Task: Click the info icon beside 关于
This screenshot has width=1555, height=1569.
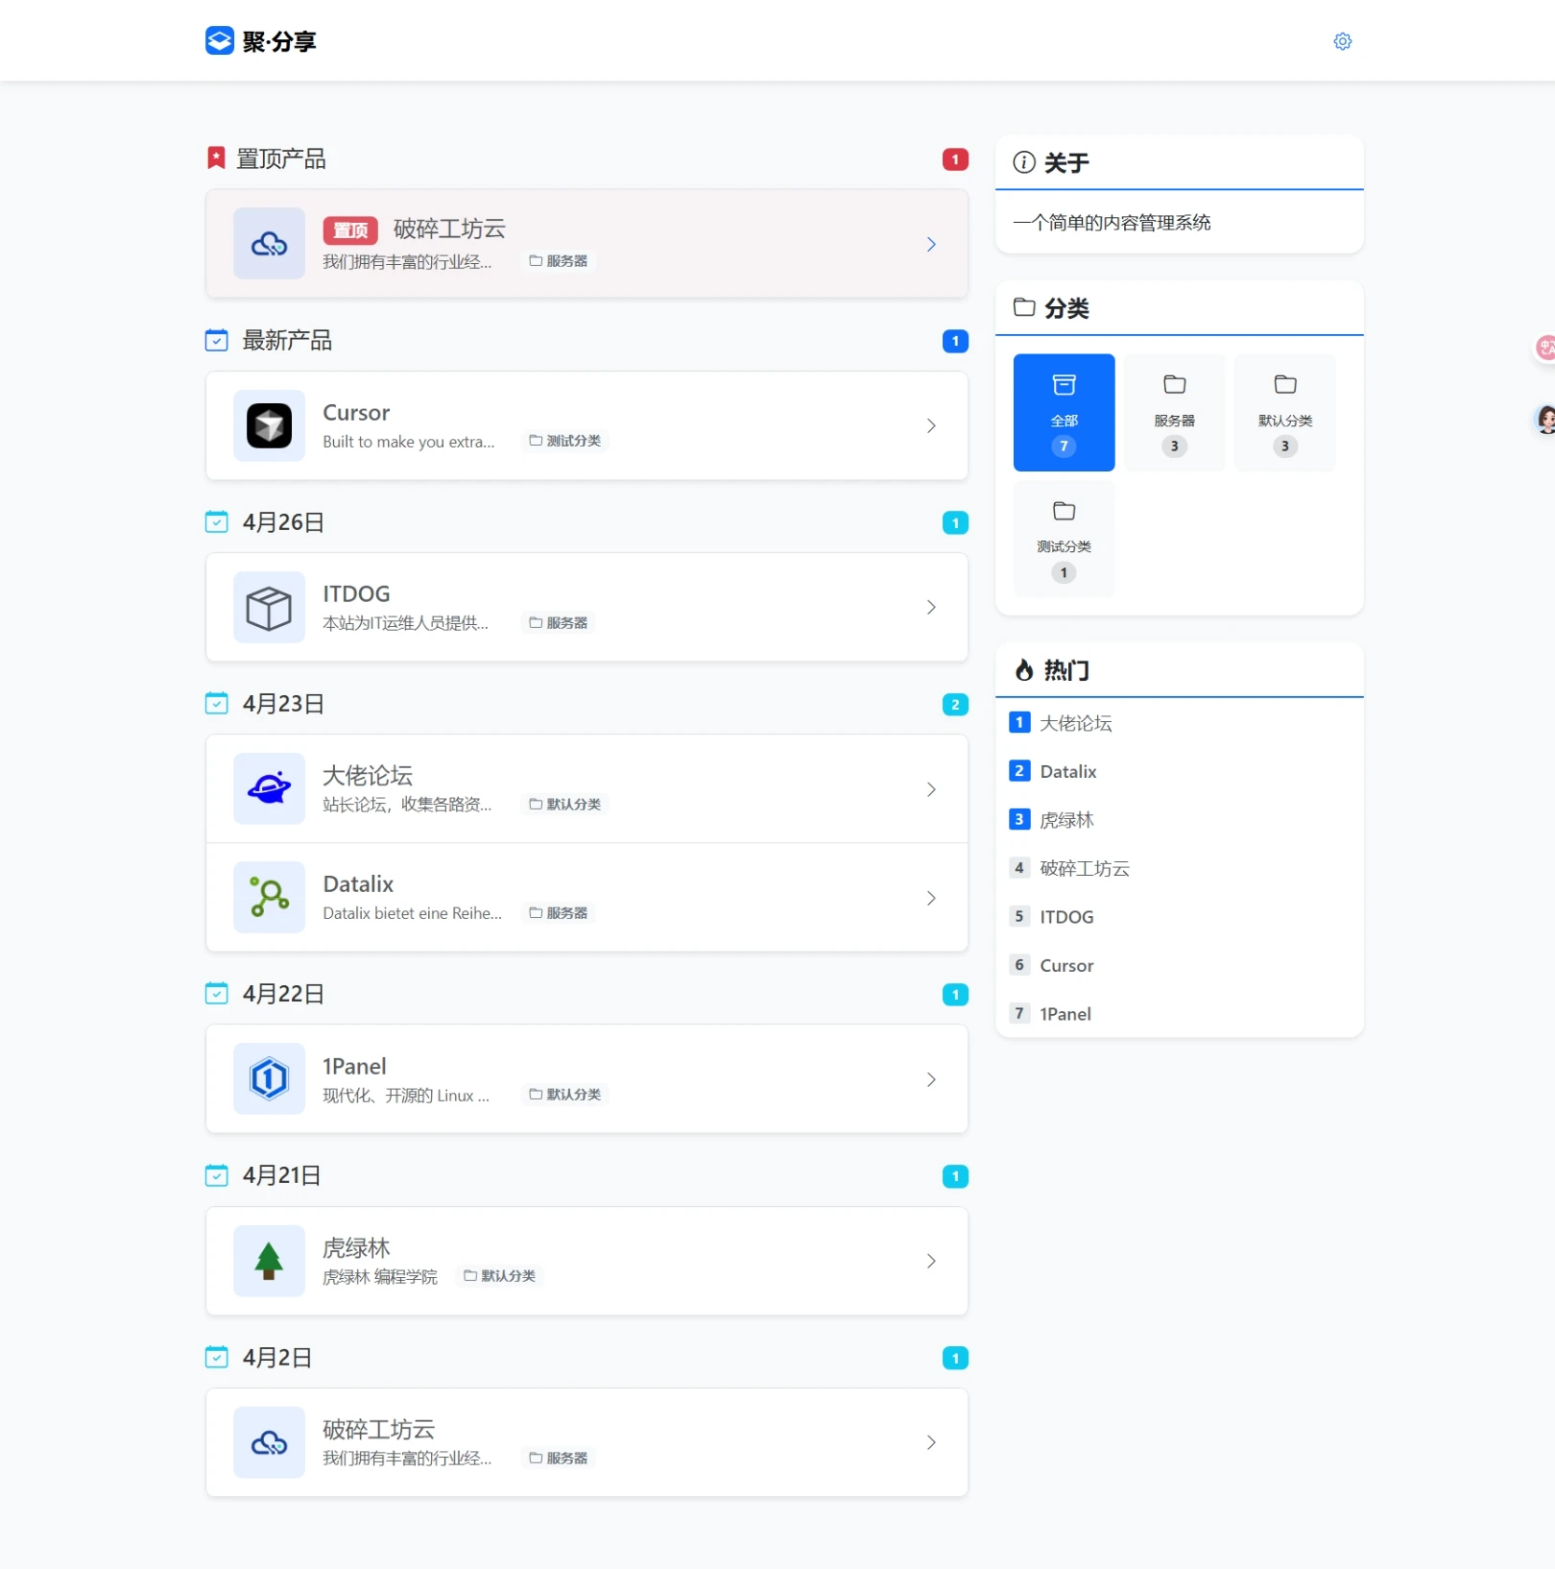Action: 1024,162
